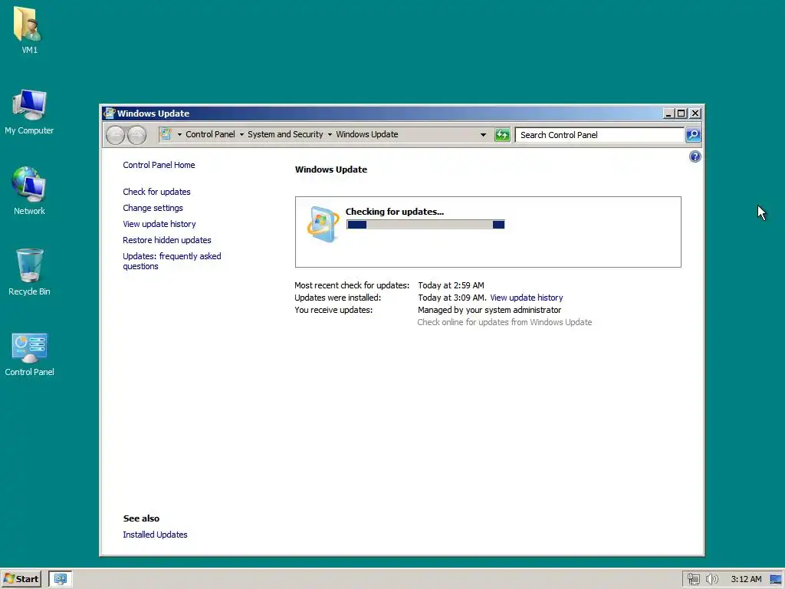Click the search magnifier button
Image resolution: width=785 pixels, height=589 pixels.
point(693,135)
